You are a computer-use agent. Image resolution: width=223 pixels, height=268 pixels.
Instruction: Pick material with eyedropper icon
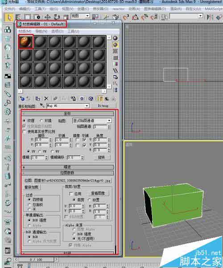pos(42,106)
